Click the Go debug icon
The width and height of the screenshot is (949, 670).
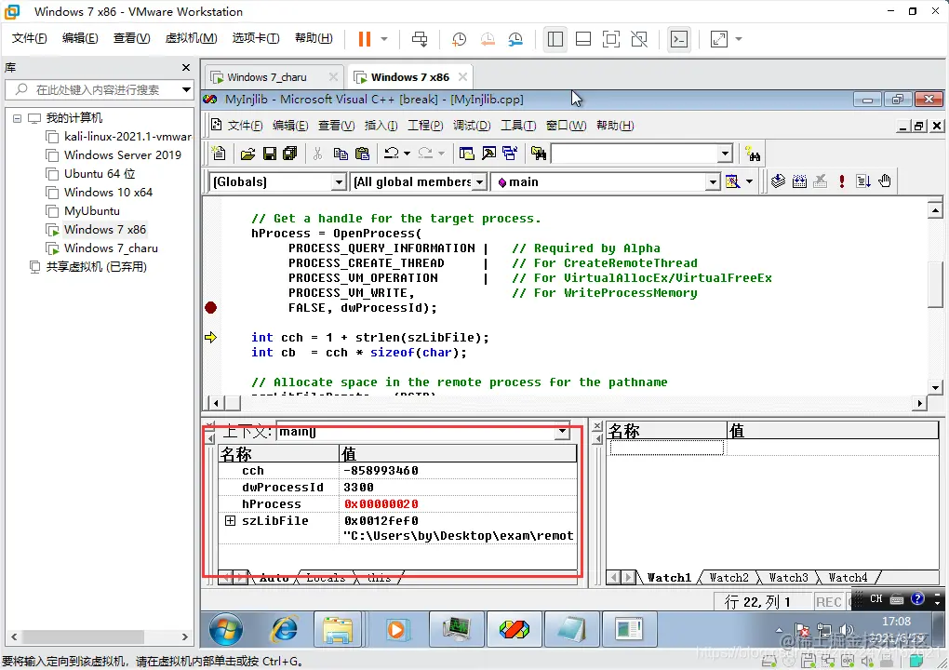(863, 181)
